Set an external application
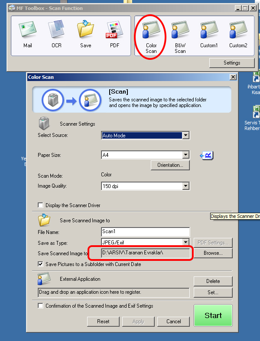Viewport: 260px width, 341px height. coord(213,292)
